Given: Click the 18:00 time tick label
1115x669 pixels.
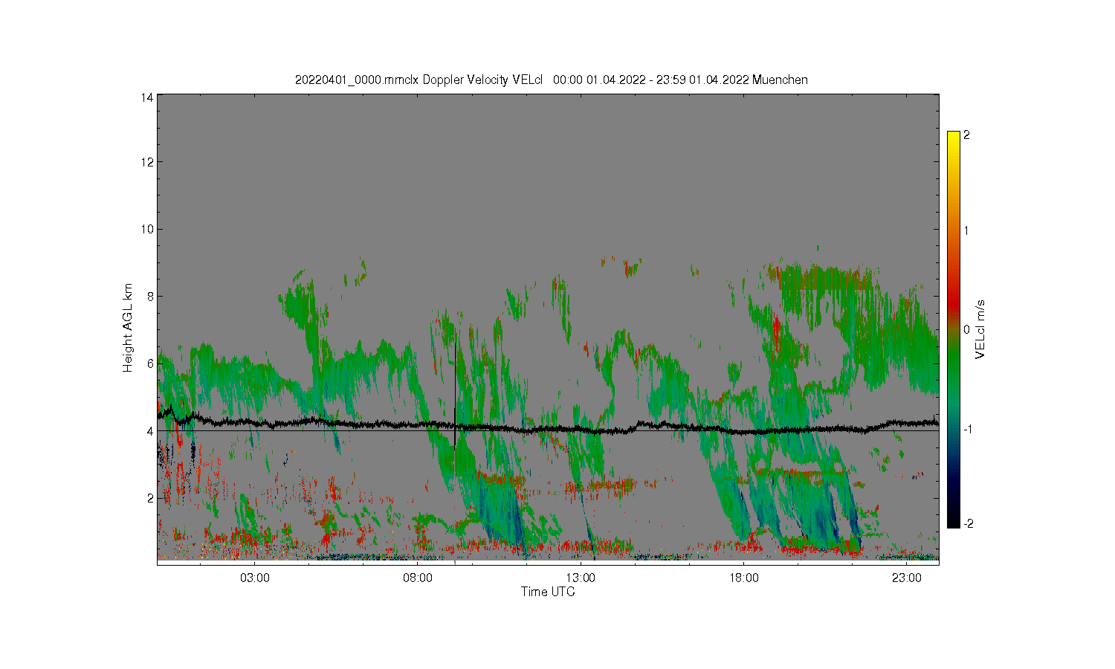Looking at the screenshot, I should [743, 578].
